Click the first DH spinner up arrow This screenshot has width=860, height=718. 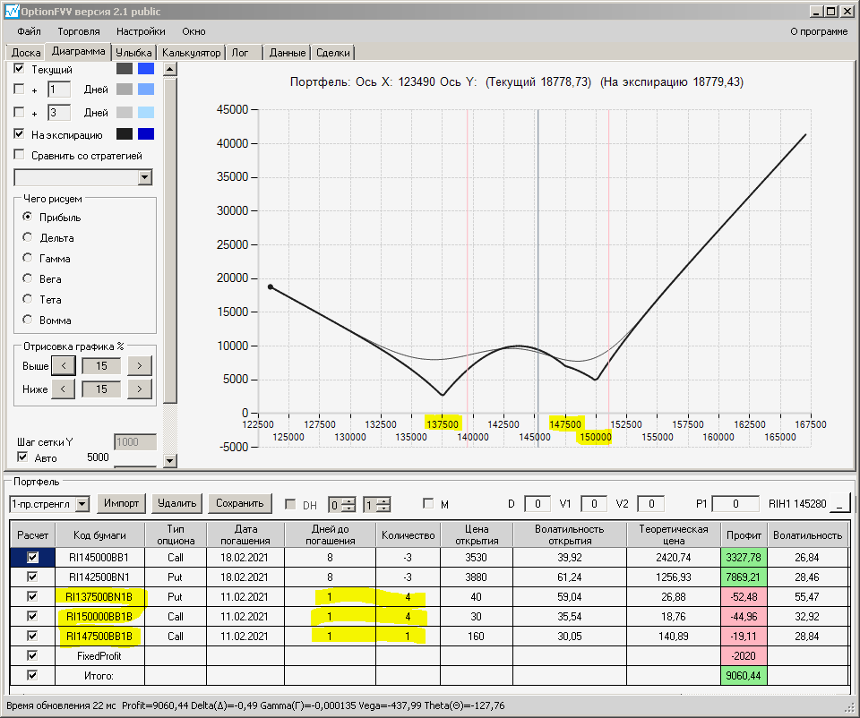[x=348, y=500]
